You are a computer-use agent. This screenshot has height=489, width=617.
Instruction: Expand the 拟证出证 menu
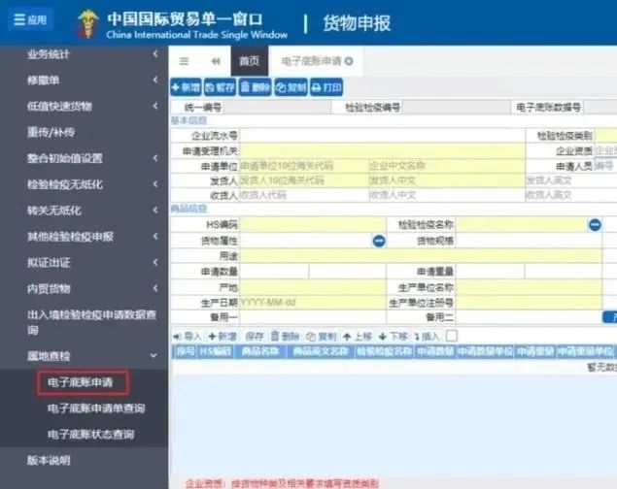85,262
